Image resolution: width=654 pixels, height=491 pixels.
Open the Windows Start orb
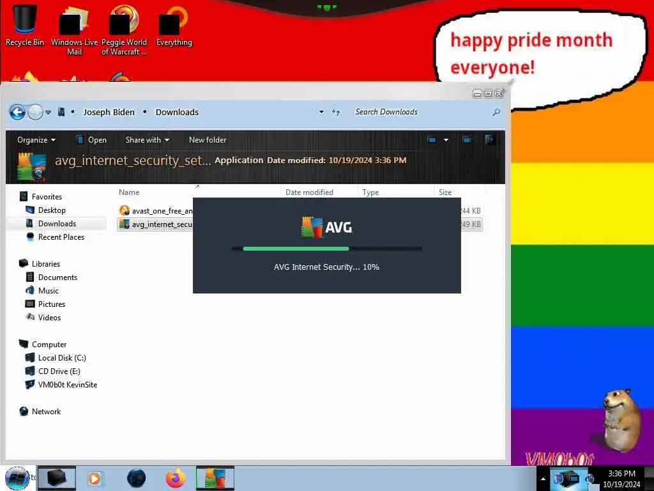coord(17,478)
